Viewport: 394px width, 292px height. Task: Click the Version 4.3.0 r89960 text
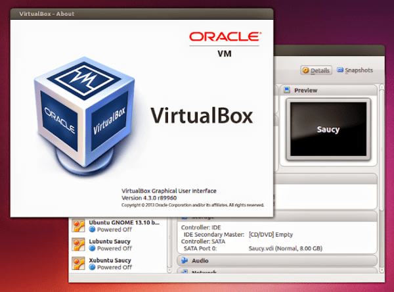(x=149, y=198)
